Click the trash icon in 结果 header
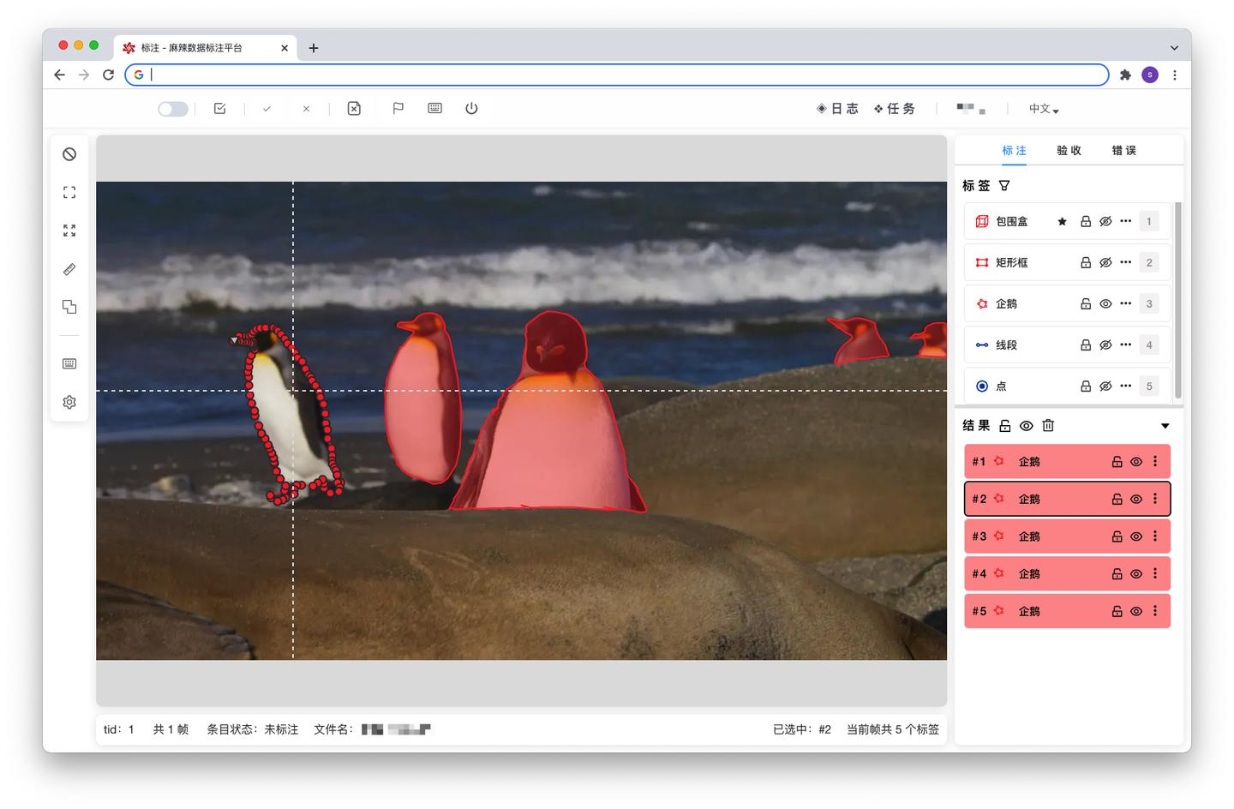Screen dimensions: 1234x809 click(1048, 426)
